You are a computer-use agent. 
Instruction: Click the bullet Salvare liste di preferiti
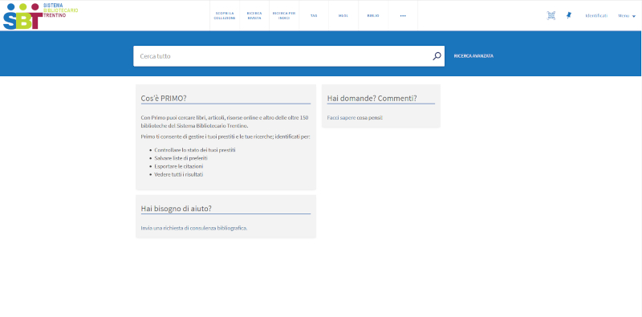[x=181, y=158]
